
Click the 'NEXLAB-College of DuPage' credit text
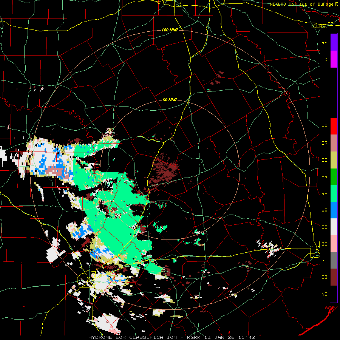302,4
